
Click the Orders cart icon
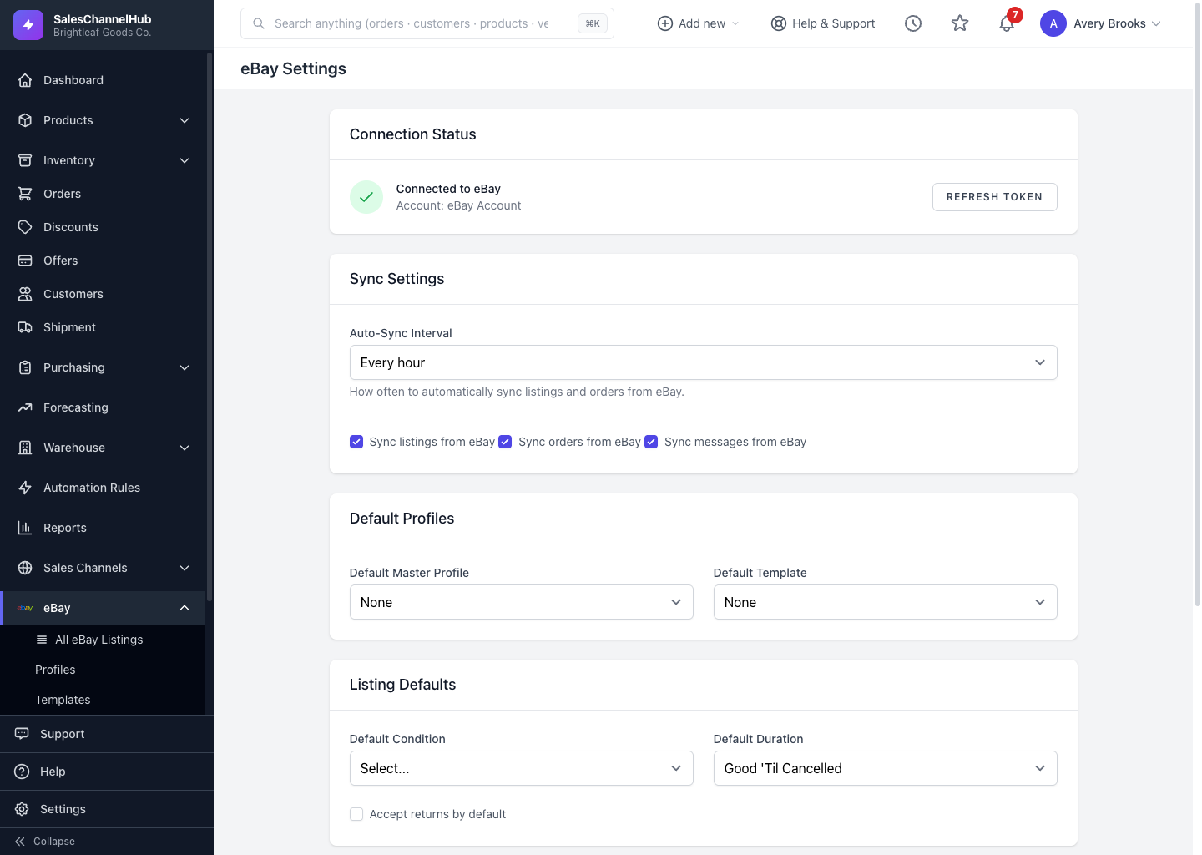[x=25, y=194]
